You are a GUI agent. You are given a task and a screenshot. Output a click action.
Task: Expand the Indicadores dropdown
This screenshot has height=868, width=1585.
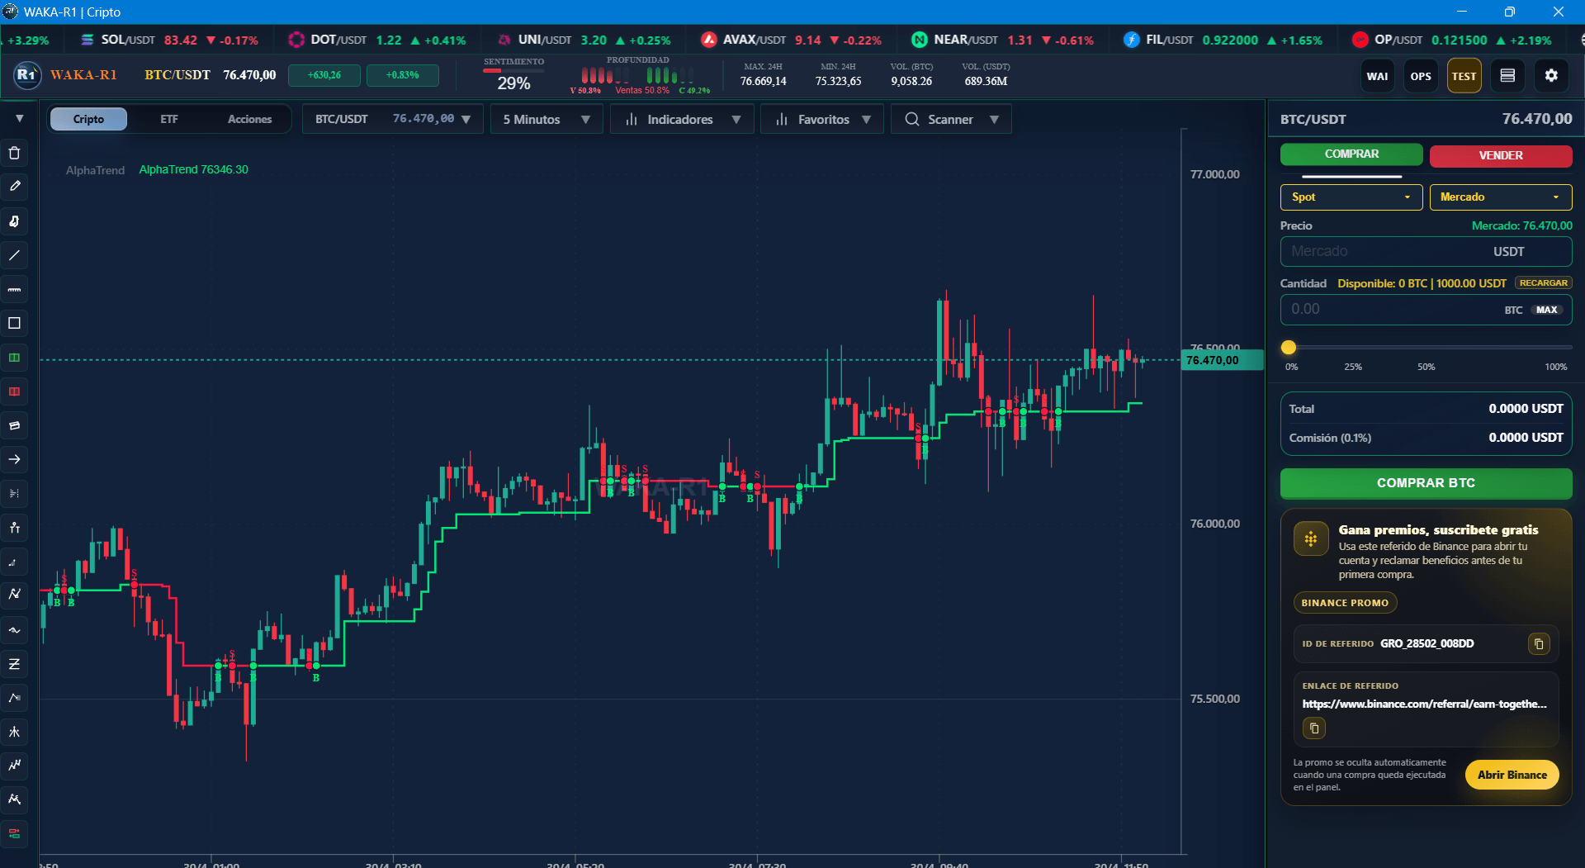(x=682, y=119)
